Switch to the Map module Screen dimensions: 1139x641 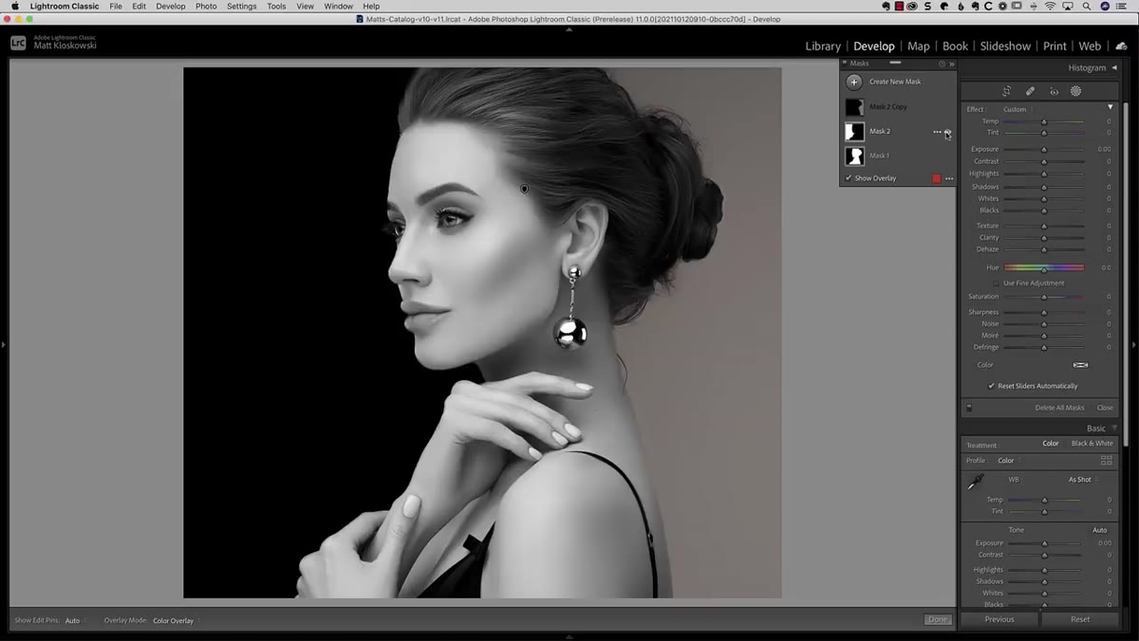919,46
